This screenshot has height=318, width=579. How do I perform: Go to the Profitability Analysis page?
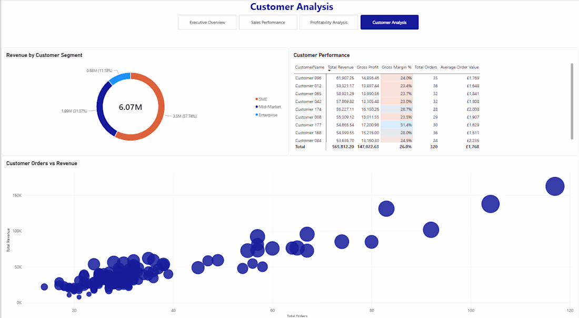point(328,22)
